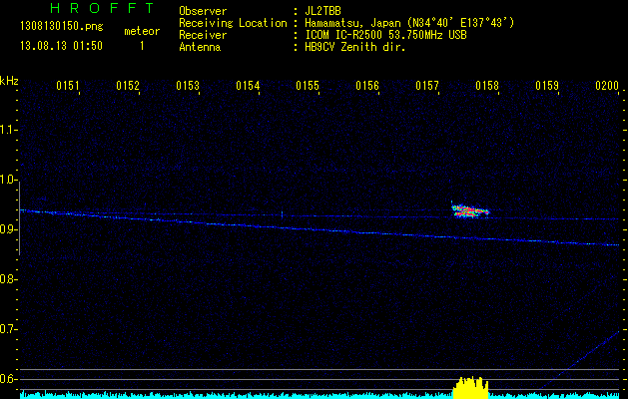The image size is (628, 399).
Task: Select the 1.1 frequency axis label
Action: point(9,130)
